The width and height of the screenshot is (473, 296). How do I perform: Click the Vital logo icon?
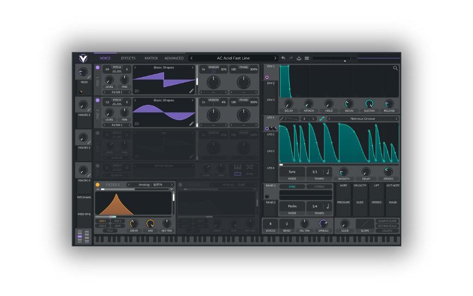83,58
